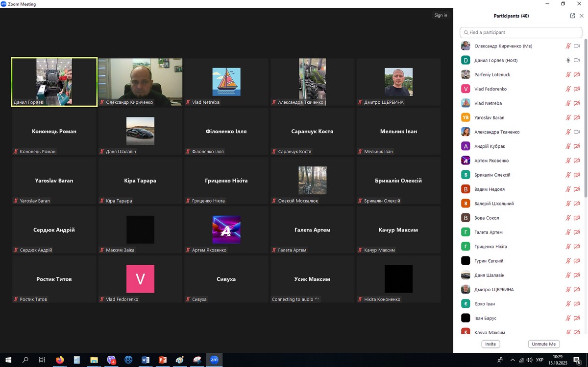Click the host Данил Горяев microphone icon
This screenshot has height=367, width=588.
(568, 60)
